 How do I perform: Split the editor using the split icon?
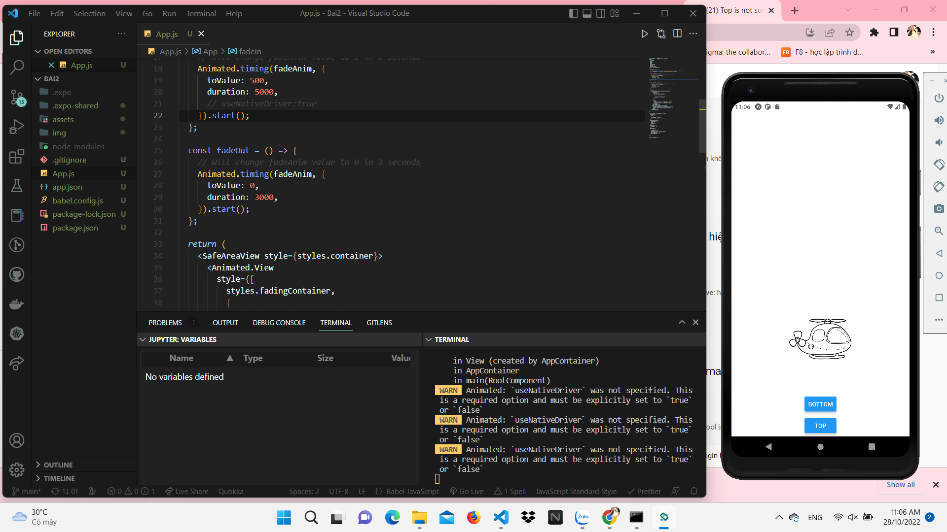(x=678, y=33)
